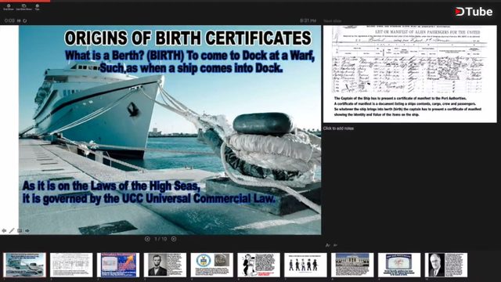Image resolution: width=501 pixels, height=282 pixels.
Task: Pause the presentation timer
Action: coord(19,21)
